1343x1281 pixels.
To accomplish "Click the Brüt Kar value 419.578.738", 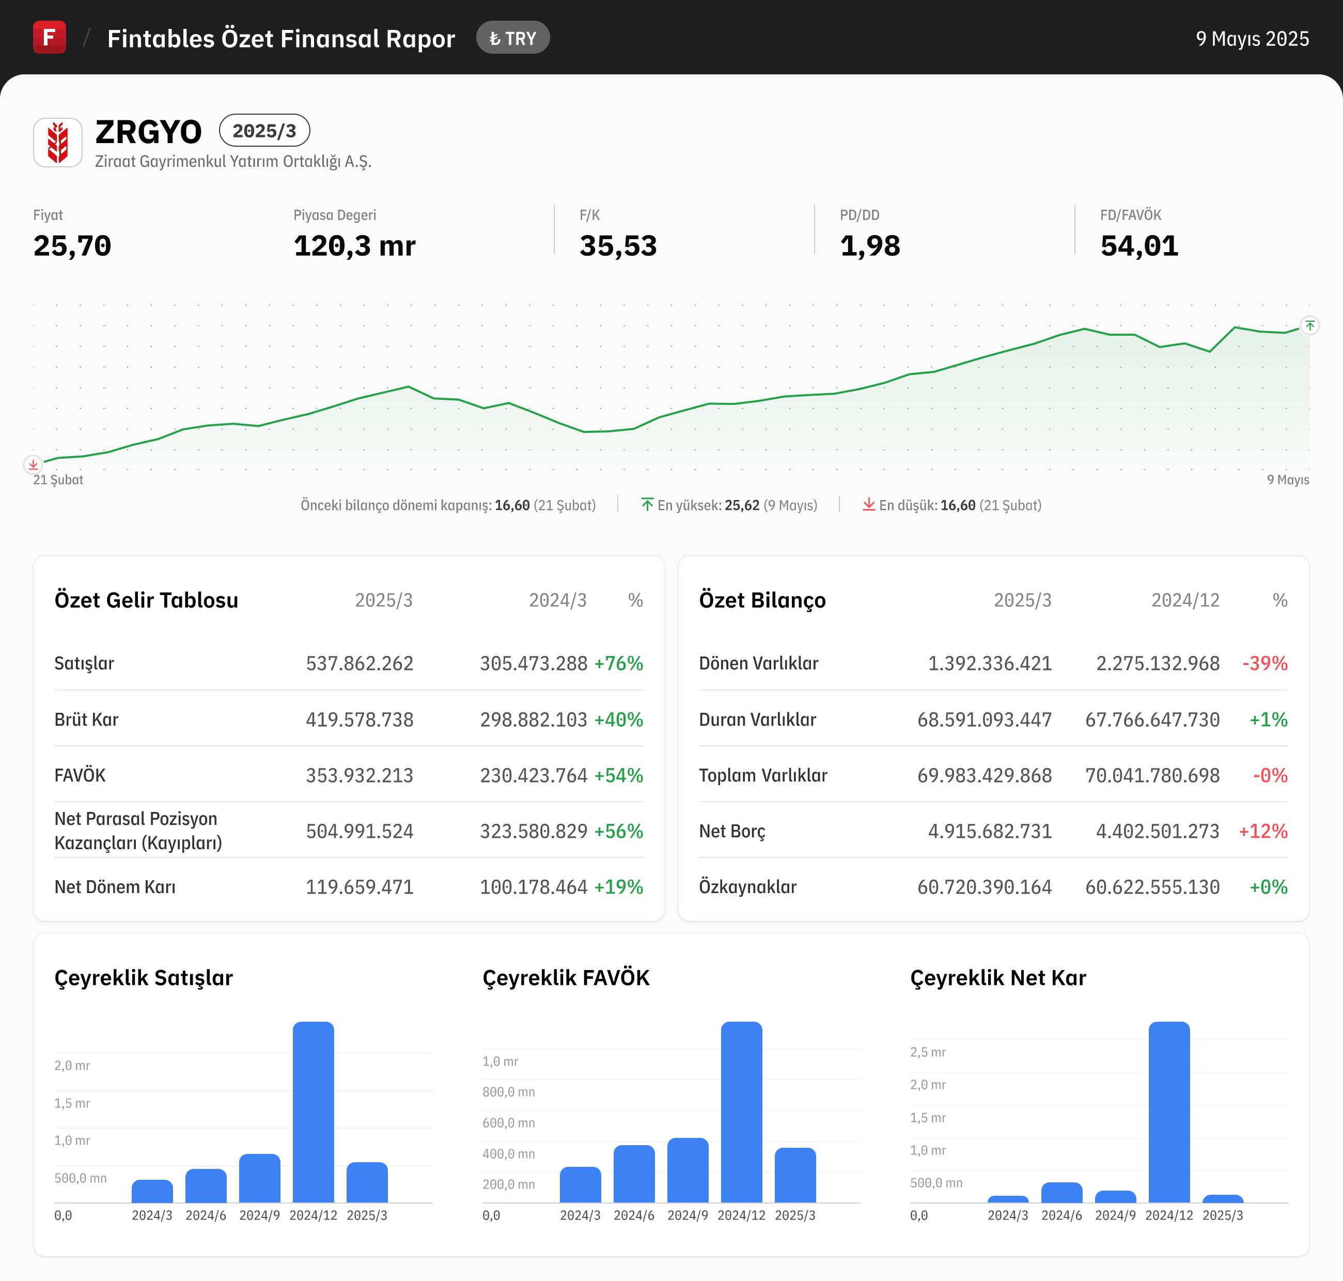I will click(x=359, y=719).
